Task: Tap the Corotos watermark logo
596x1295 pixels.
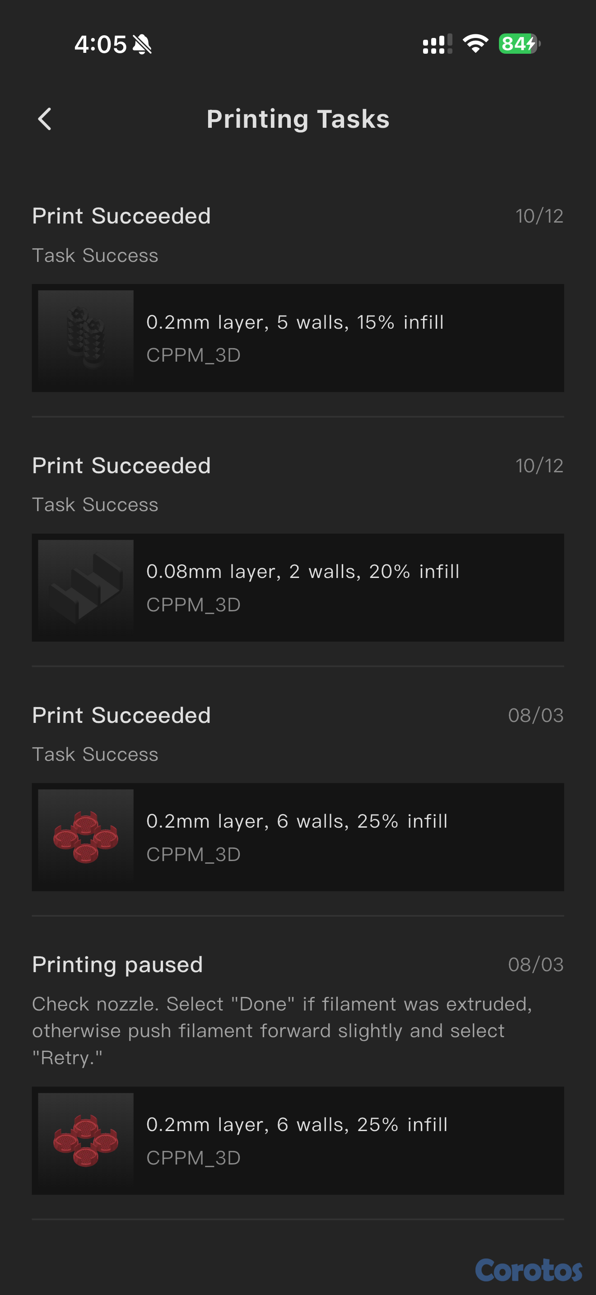Action: 529,1270
